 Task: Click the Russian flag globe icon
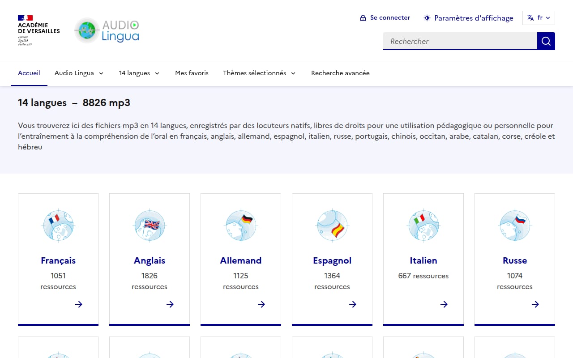click(515, 225)
